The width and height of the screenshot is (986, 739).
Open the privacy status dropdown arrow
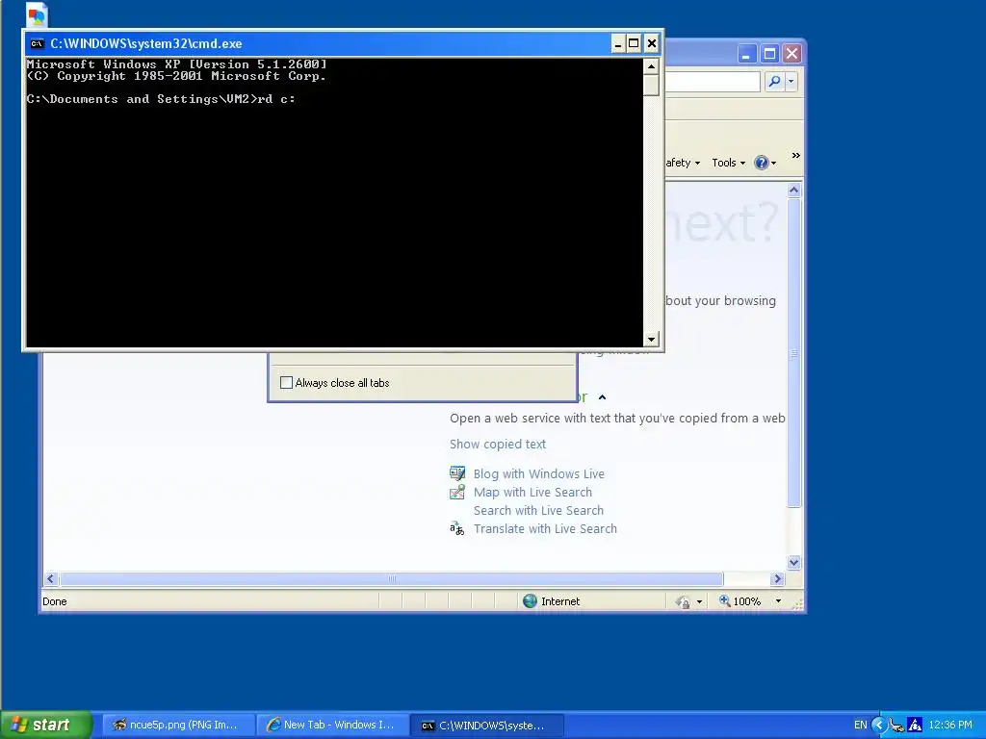click(x=699, y=602)
